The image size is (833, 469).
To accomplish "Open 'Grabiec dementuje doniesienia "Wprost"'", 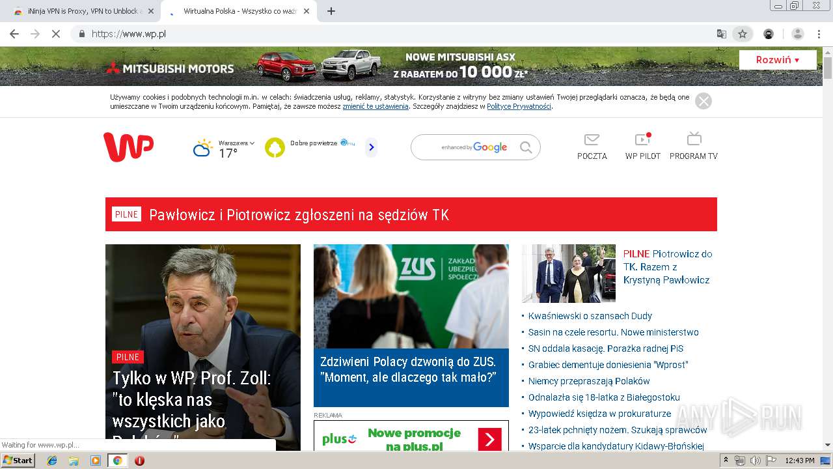I will coord(608,365).
